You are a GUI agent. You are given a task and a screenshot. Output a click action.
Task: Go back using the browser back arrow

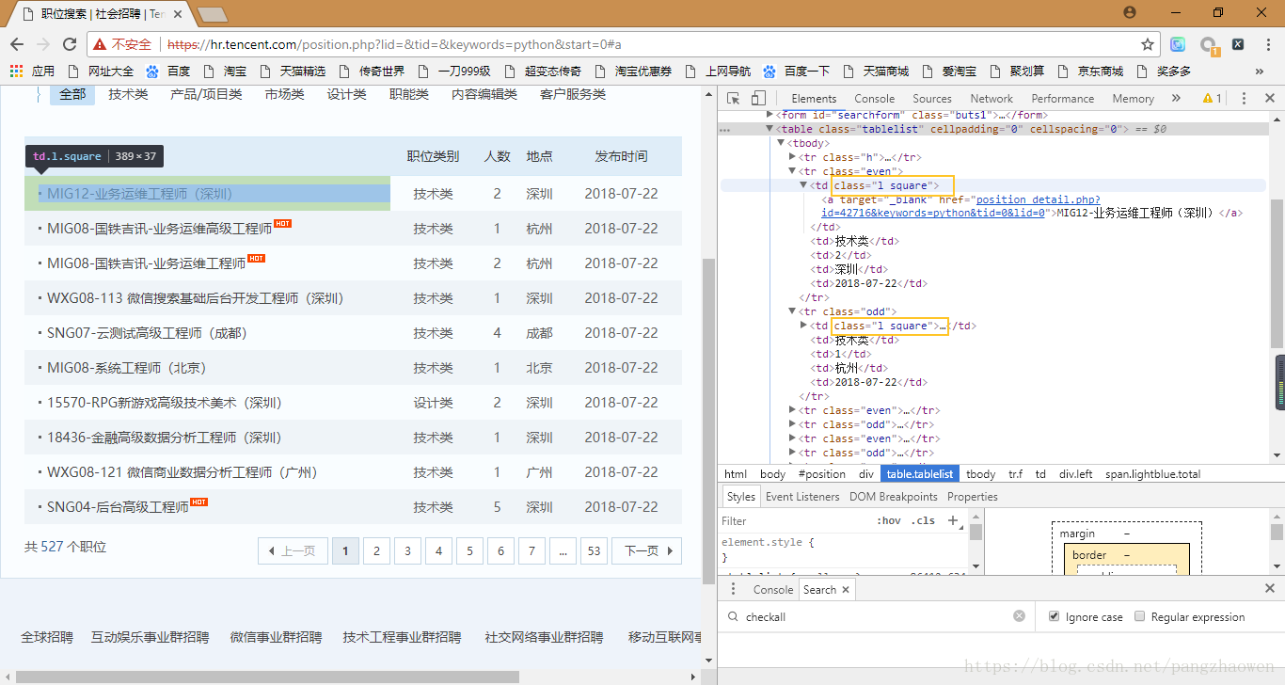tap(17, 44)
